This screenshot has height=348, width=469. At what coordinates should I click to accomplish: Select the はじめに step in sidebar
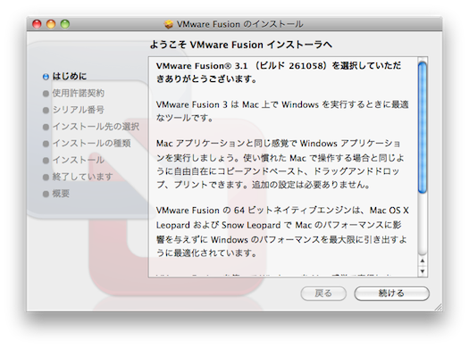click(x=70, y=76)
